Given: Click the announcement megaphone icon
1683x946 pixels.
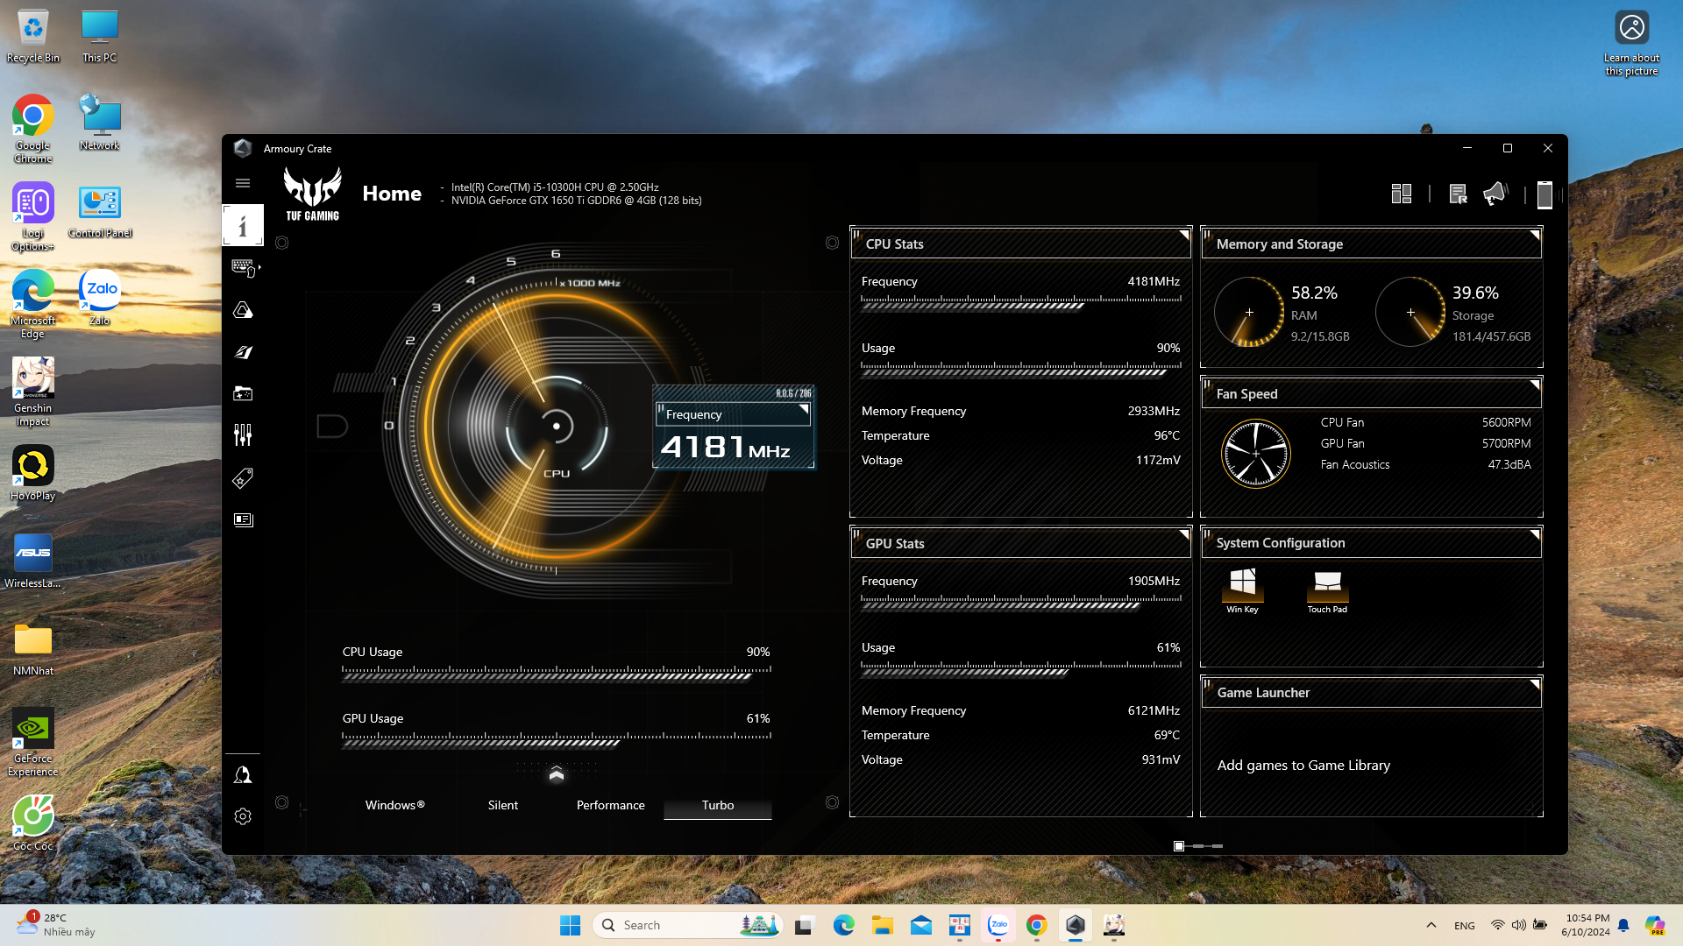Looking at the screenshot, I should click(x=1495, y=194).
